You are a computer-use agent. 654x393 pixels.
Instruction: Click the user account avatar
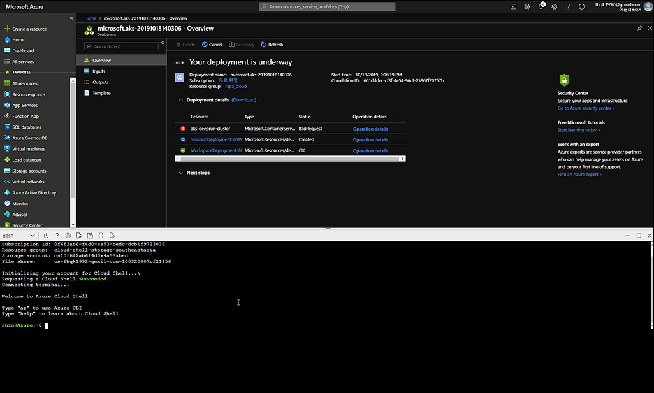click(x=648, y=6)
